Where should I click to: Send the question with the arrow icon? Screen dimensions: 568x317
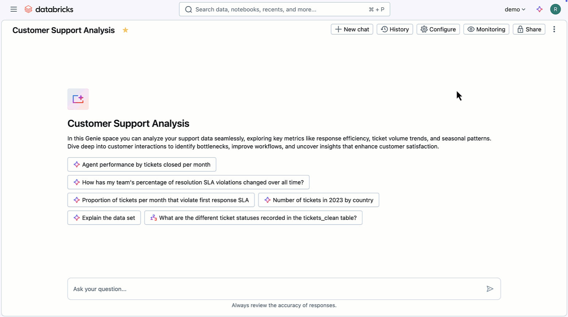(490, 289)
